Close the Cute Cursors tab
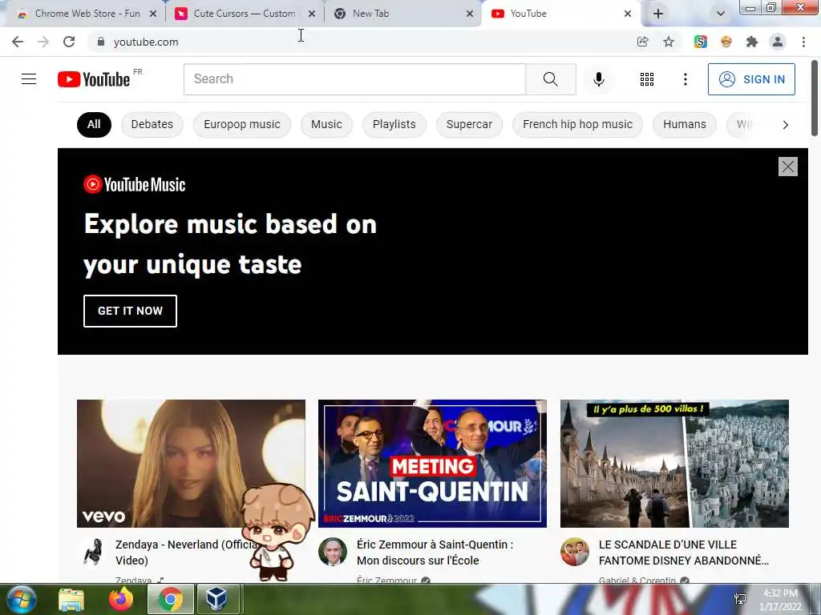 coord(312,14)
